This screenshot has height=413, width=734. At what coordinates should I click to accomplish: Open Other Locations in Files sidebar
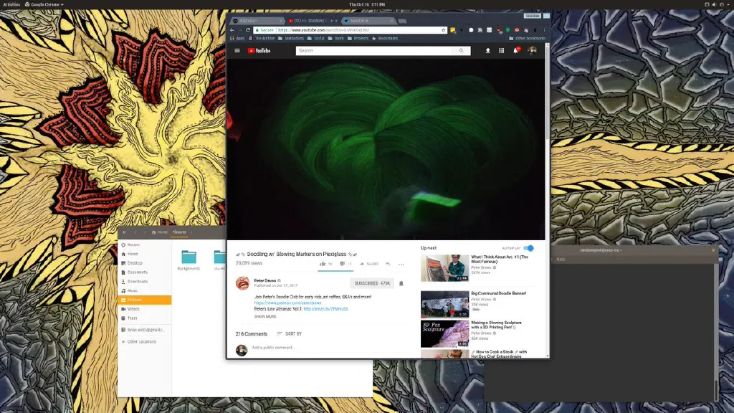click(145, 342)
